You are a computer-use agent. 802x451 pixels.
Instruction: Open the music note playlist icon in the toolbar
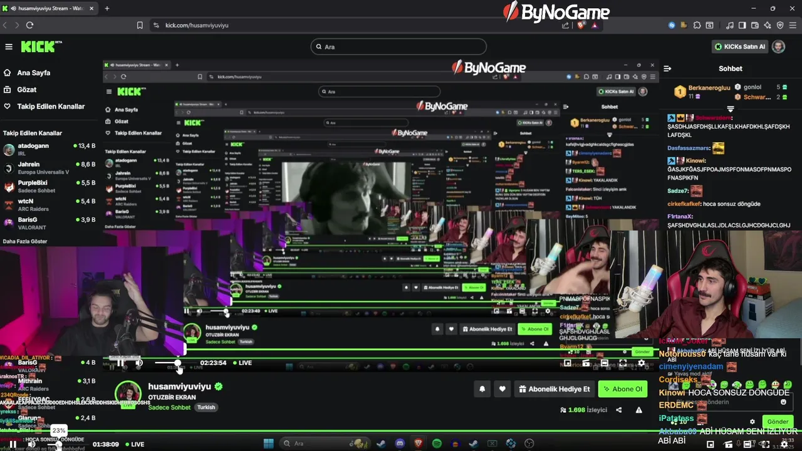[730, 25]
